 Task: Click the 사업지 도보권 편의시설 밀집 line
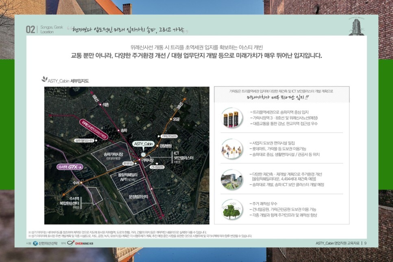[x=272, y=143]
